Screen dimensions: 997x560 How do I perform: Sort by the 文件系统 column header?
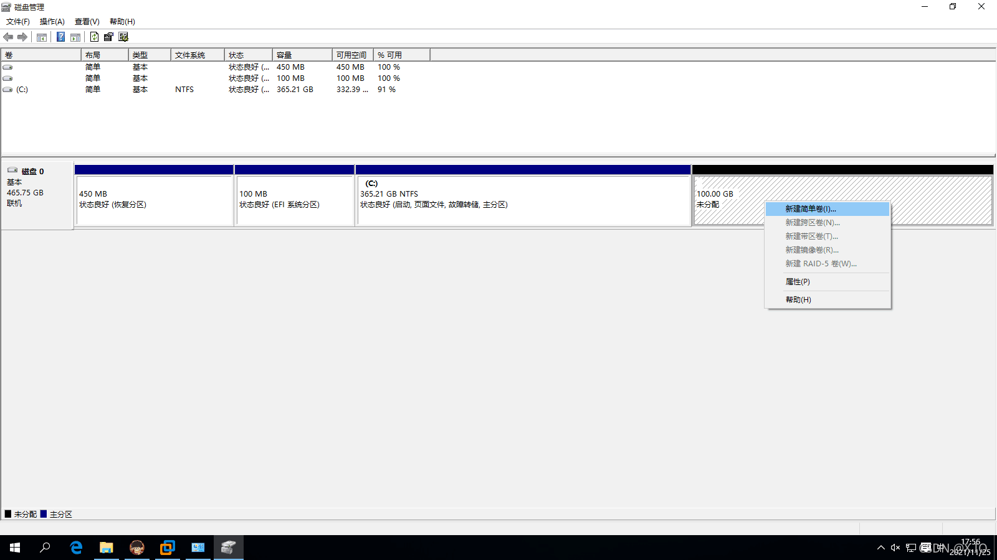[x=198, y=55]
